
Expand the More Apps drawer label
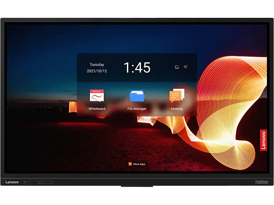point(139,164)
